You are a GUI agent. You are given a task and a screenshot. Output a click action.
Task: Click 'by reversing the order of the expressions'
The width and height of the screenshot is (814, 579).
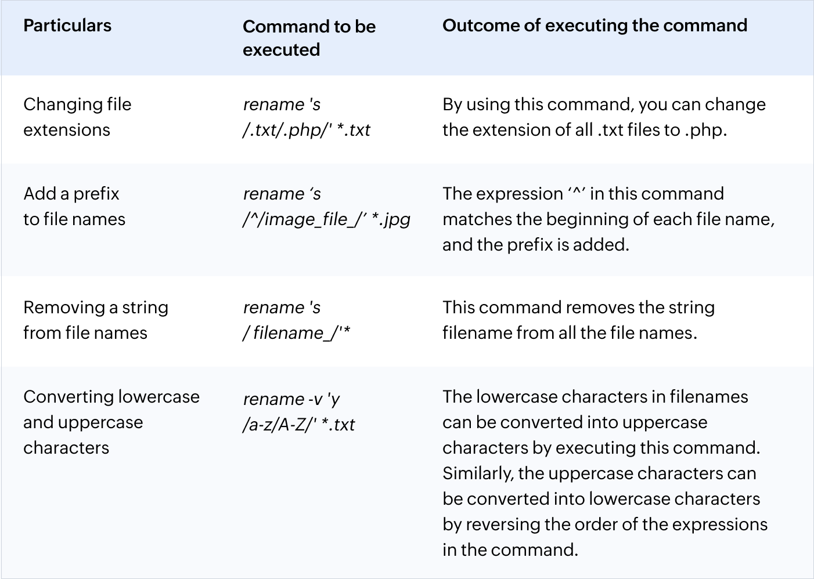[x=604, y=524]
